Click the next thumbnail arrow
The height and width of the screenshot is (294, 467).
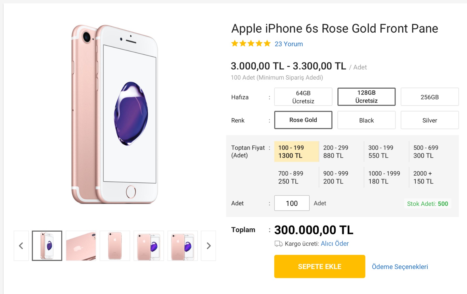208,246
